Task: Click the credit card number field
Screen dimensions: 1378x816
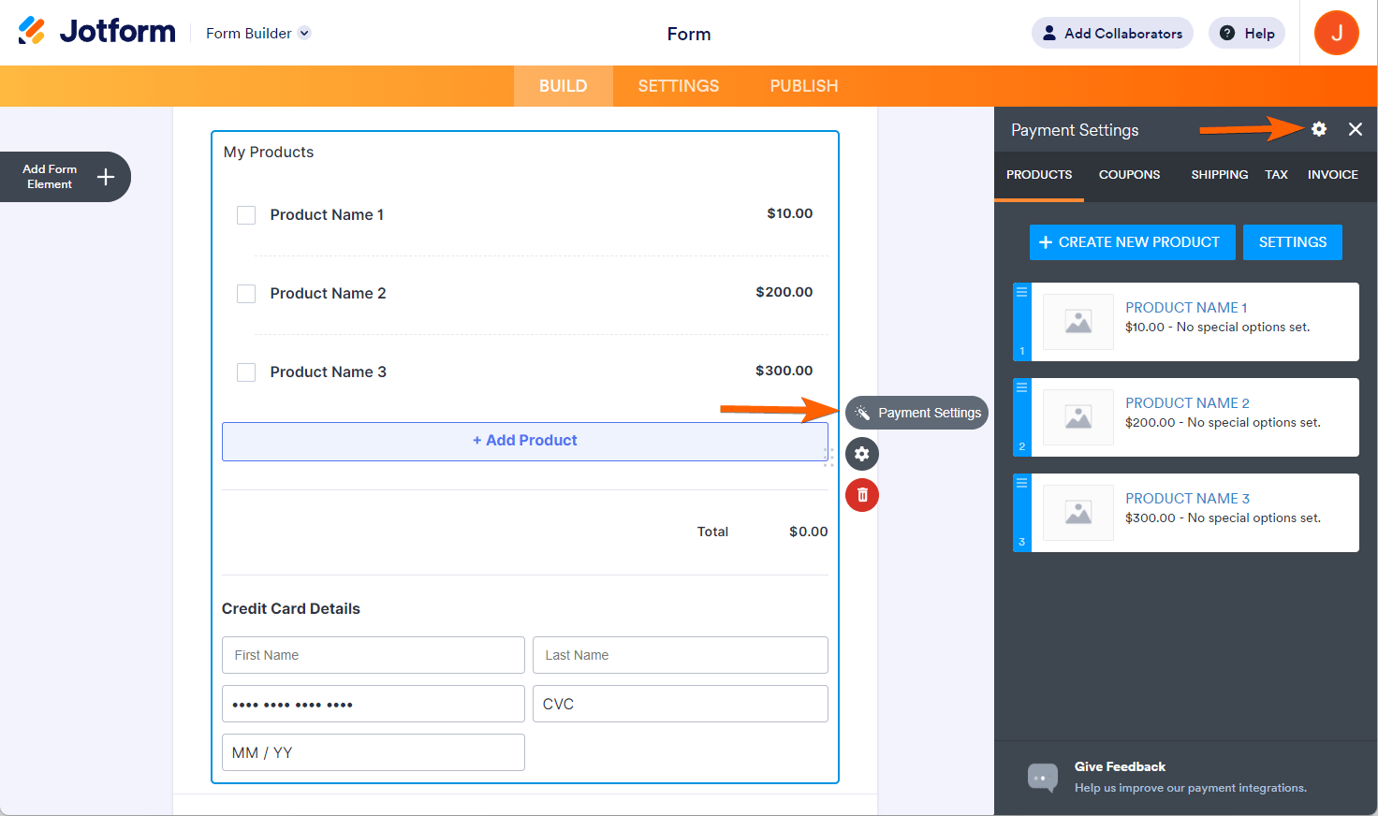Action: click(x=374, y=704)
